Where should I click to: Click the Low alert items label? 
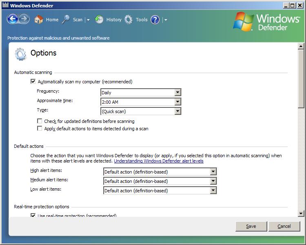pos(46,189)
